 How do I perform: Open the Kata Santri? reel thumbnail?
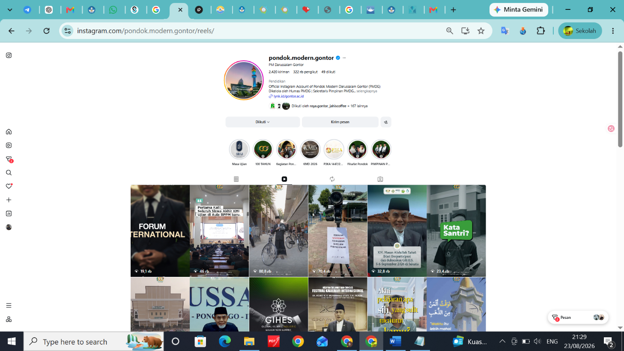point(457,231)
